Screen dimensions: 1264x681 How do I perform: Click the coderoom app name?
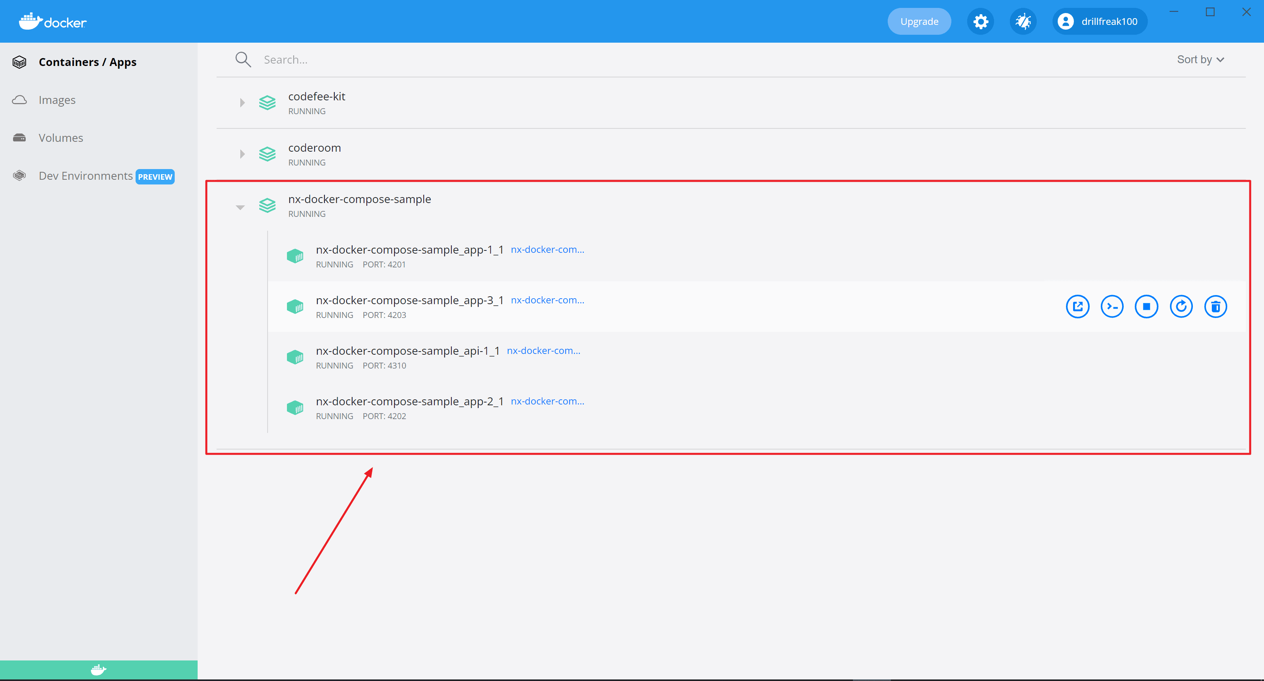coord(315,148)
